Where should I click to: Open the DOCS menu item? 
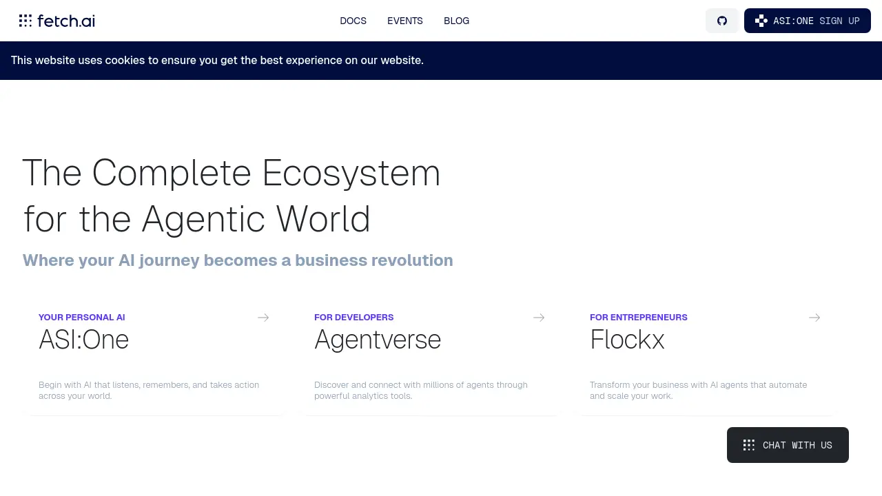tap(353, 21)
